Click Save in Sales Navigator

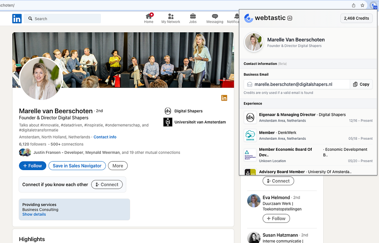click(x=77, y=166)
